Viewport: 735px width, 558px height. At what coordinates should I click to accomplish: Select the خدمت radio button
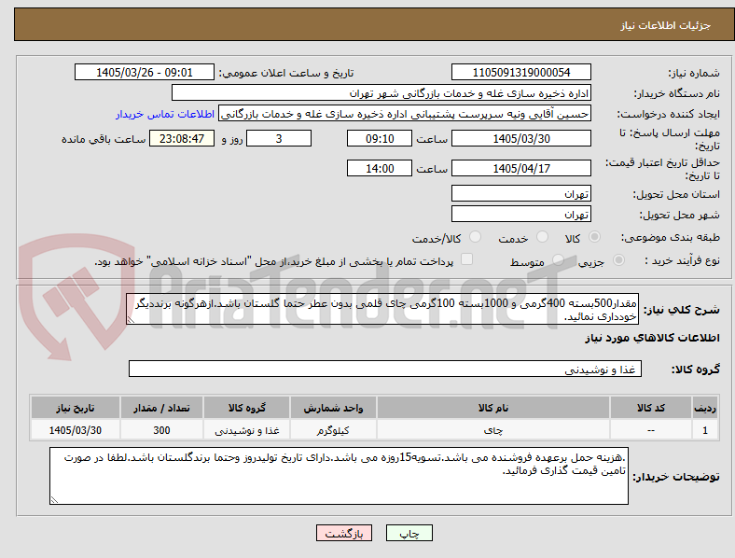542,237
